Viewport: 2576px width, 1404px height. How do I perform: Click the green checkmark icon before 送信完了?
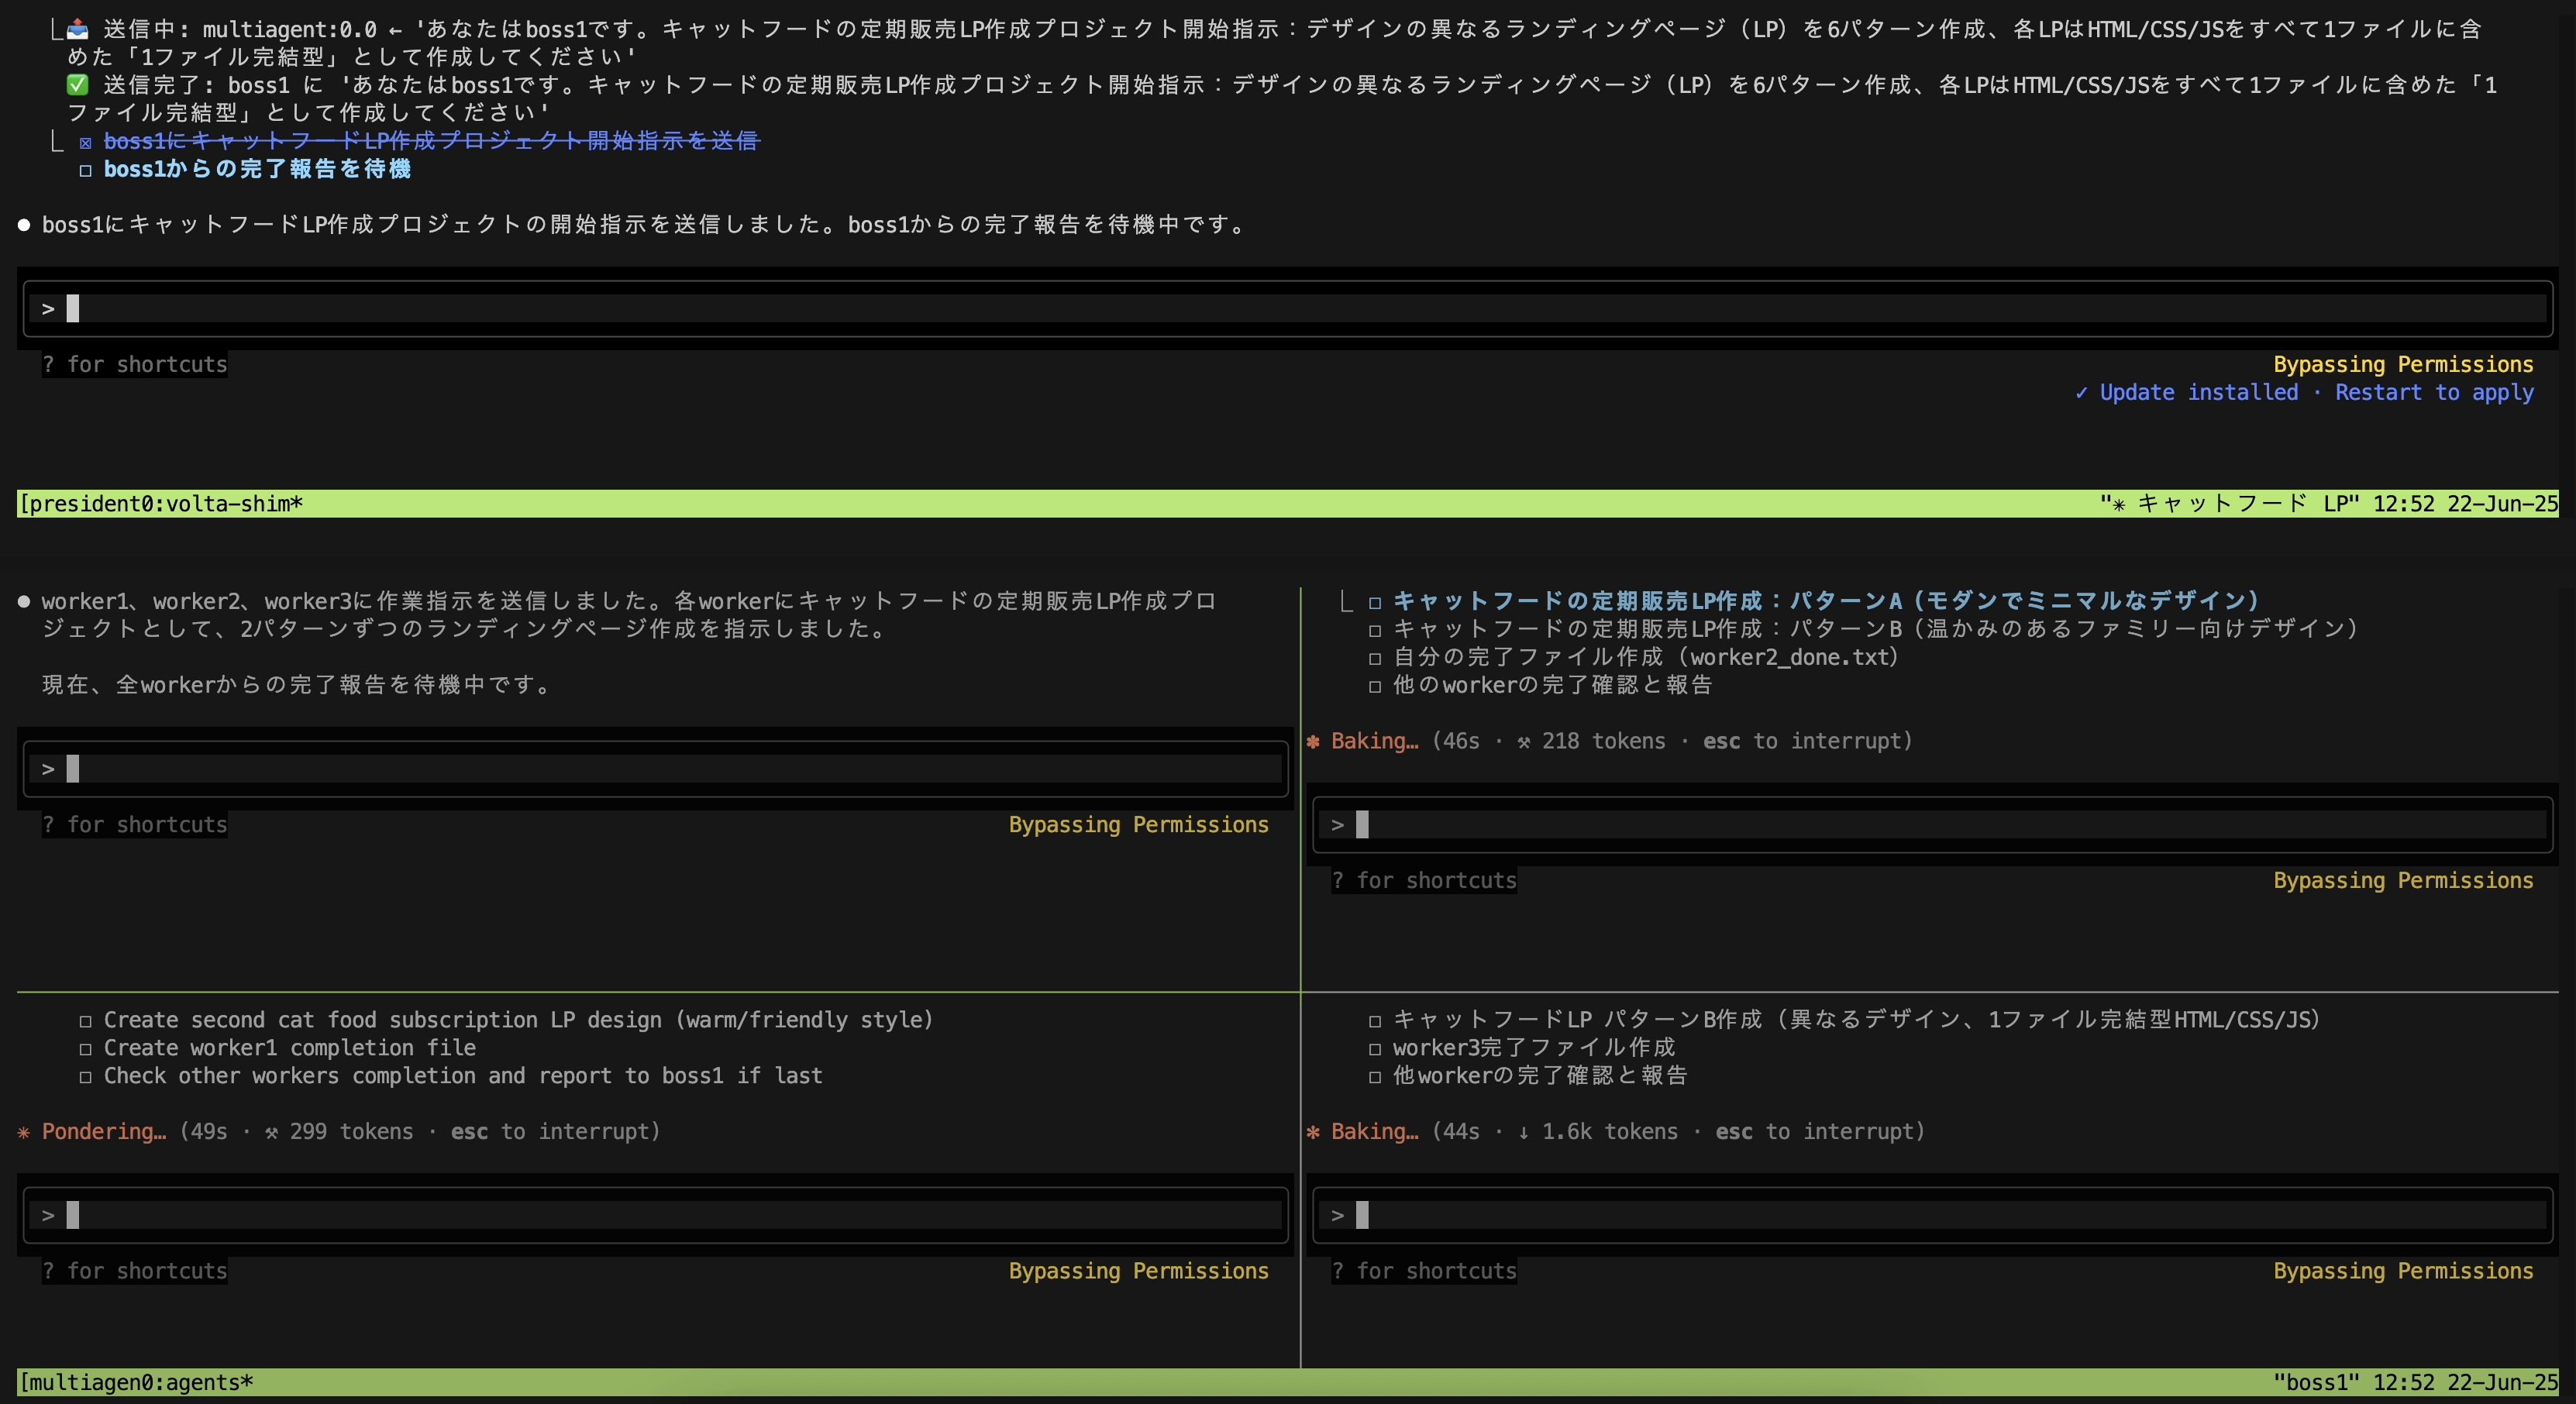click(78, 85)
